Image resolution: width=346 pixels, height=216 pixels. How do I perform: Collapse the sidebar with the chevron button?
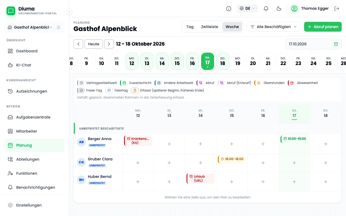pos(69,12)
